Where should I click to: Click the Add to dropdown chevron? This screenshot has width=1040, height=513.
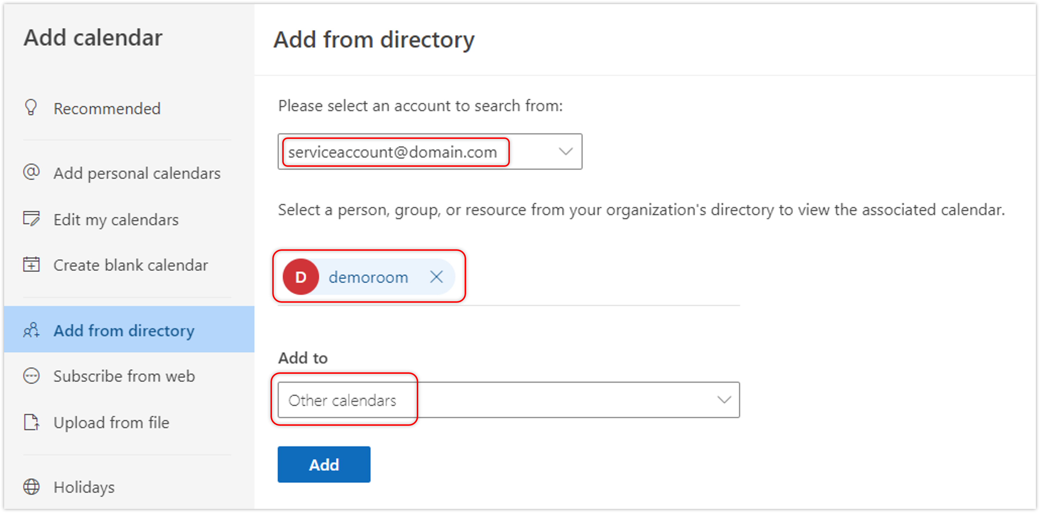(x=724, y=400)
